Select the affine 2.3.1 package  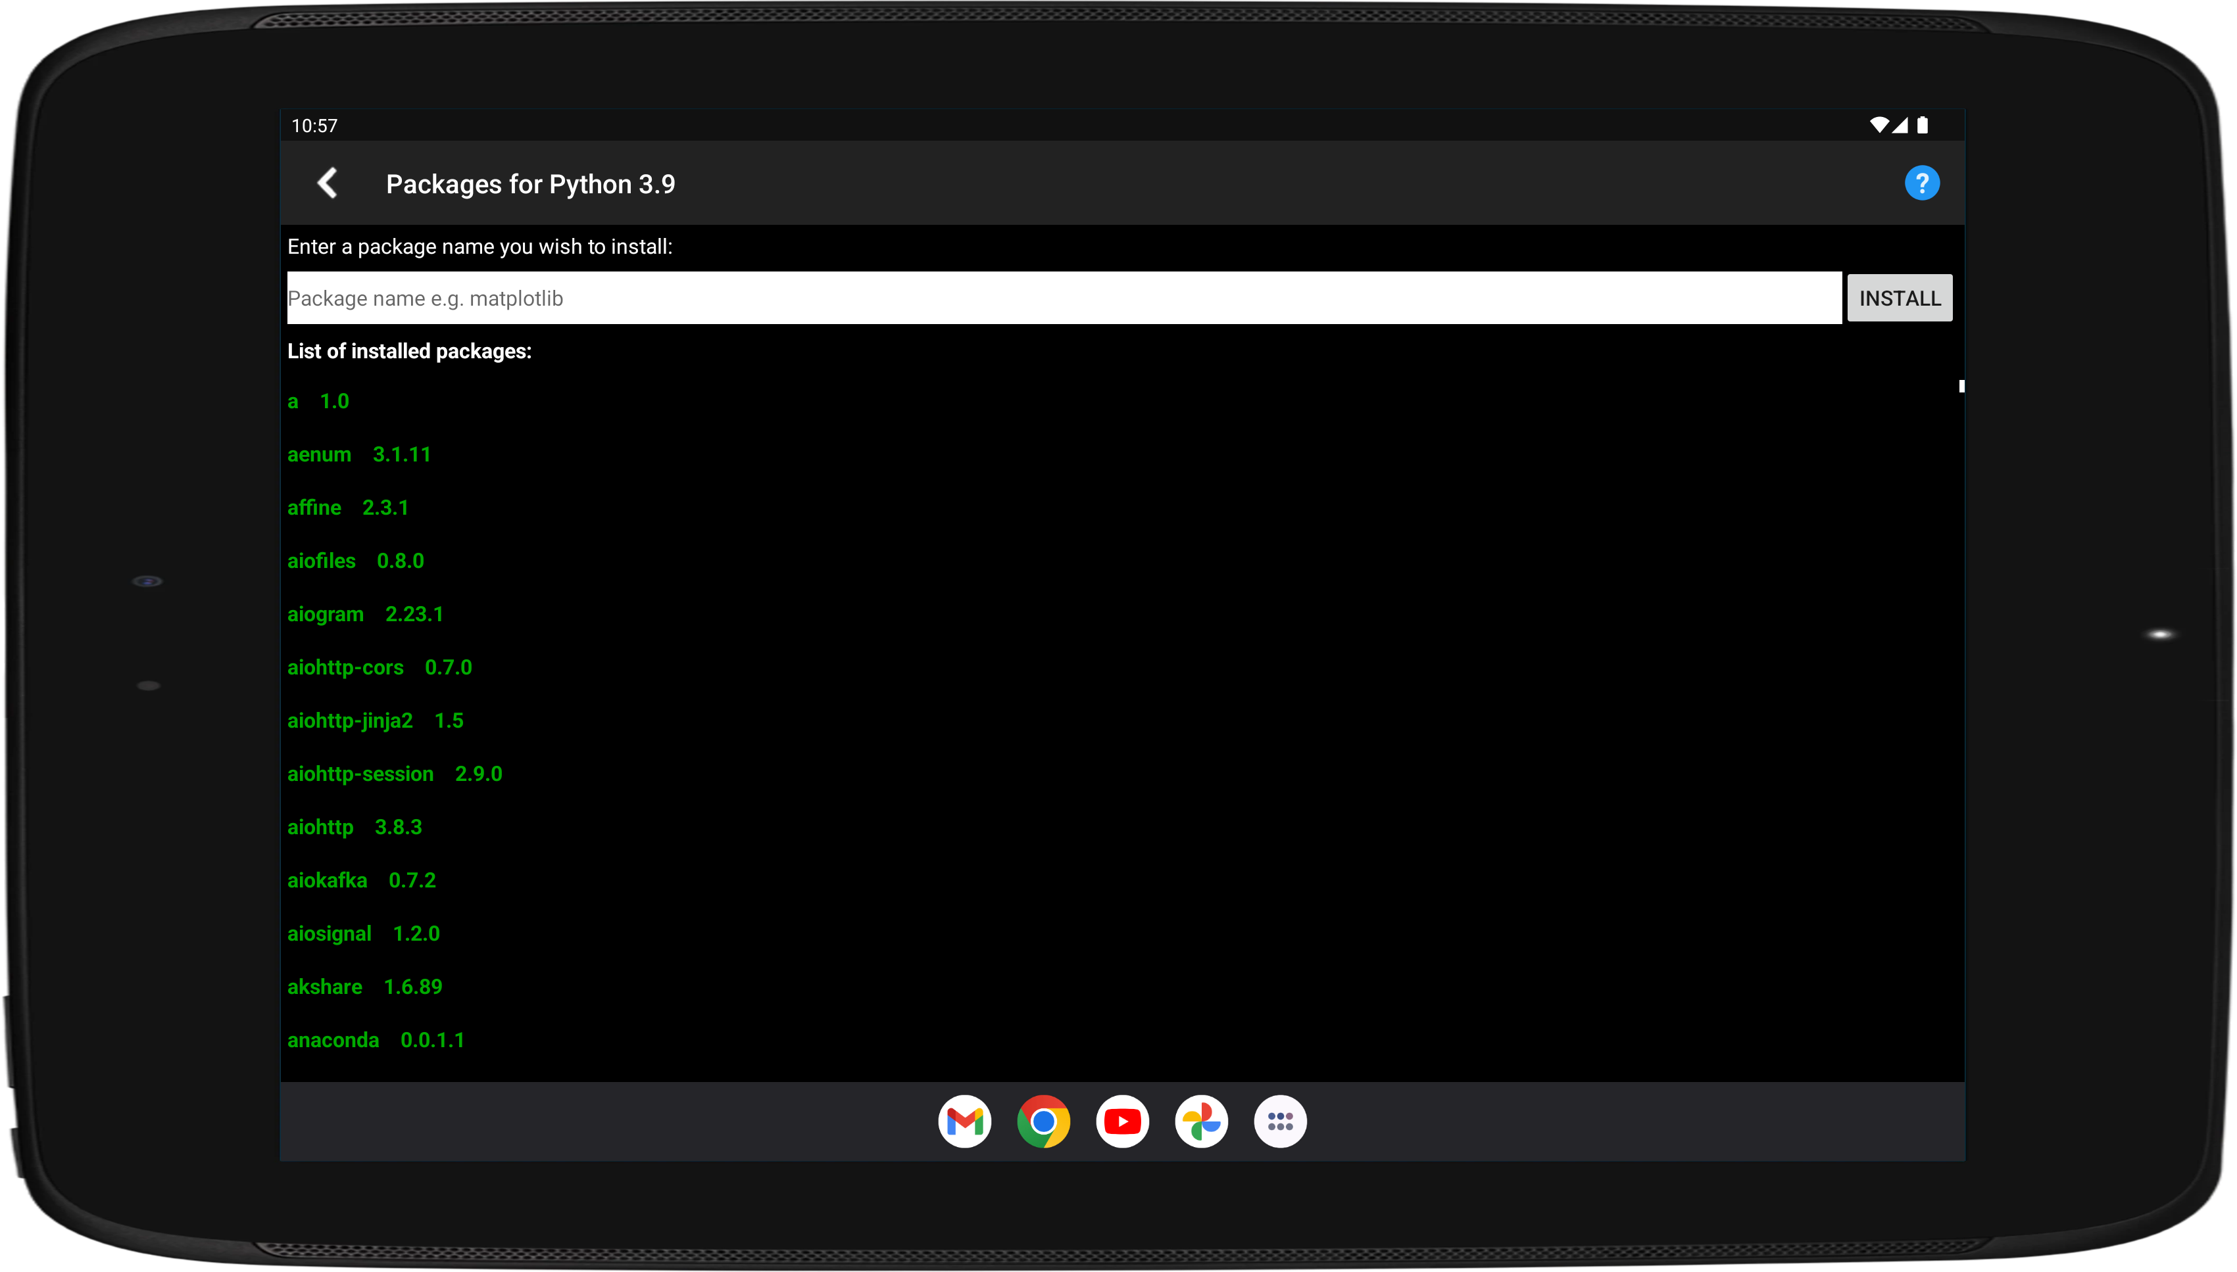pyautogui.click(x=348, y=508)
